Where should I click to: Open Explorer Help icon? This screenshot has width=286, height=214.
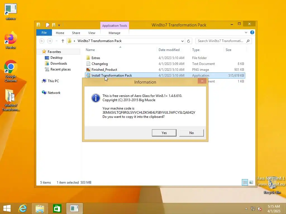(x=252, y=32)
